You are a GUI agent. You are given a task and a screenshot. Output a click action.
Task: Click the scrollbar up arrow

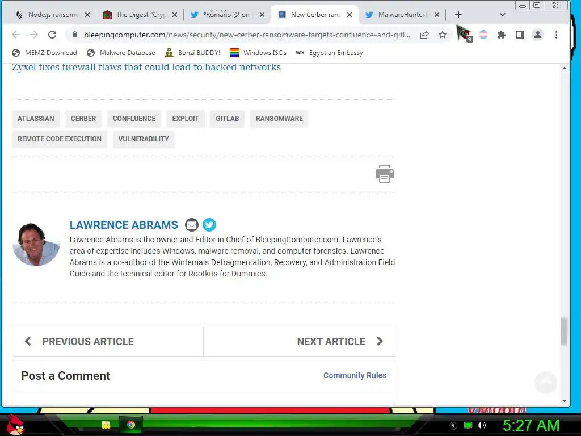[564, 68]
